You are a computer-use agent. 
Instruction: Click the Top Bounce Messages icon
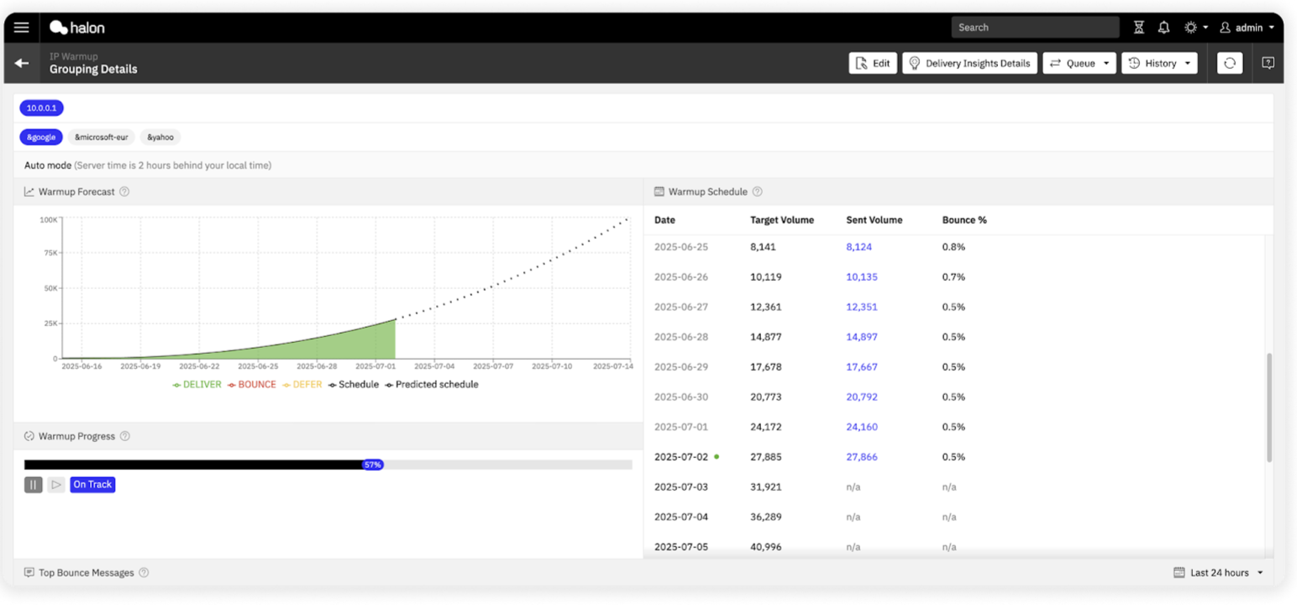pyautogui.click(x=29, y=572)
